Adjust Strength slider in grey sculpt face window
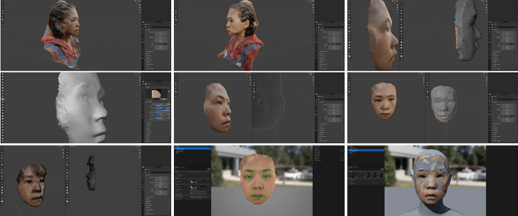 coord(161,108)
